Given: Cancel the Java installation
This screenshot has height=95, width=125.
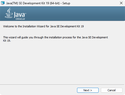Looking at the screenshot, I should 112,90.
